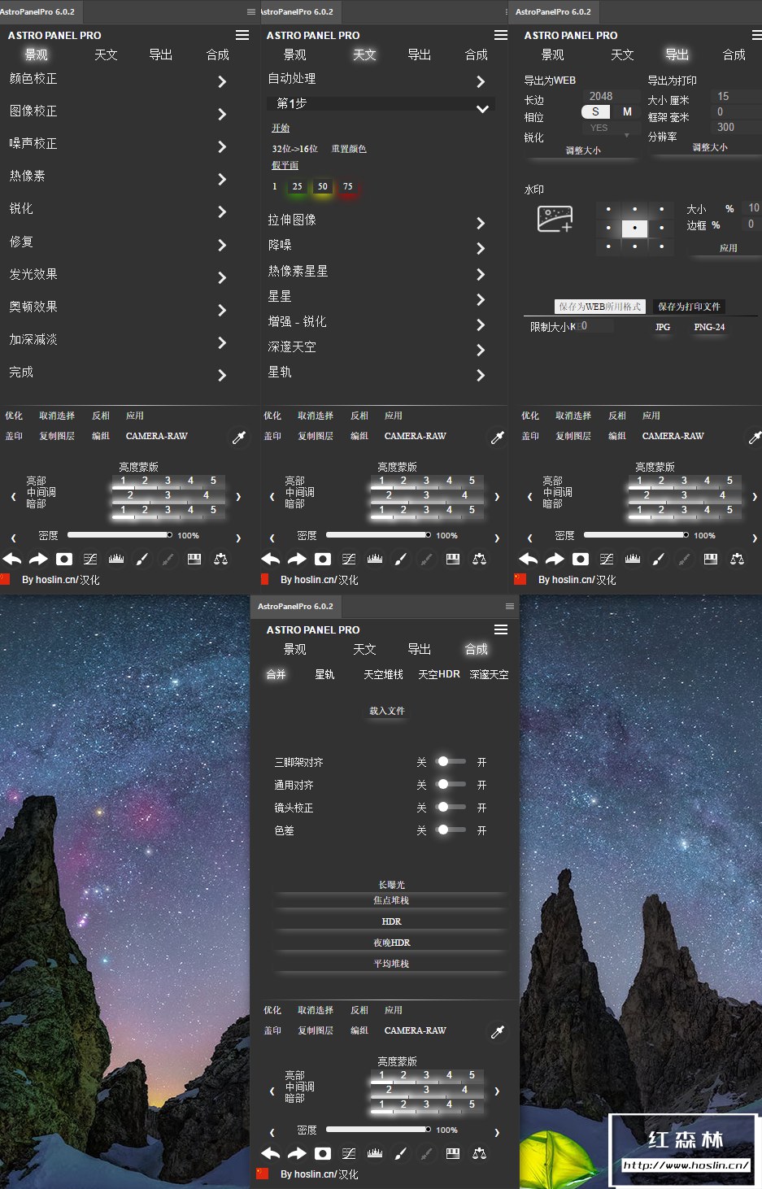The image size is (762, 1189).
Task: Pick the eyedropper in the 颜色校正 panel
Action: 239,438
